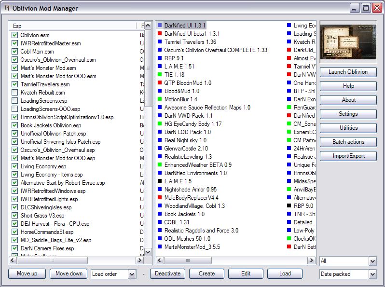Click the blue icon beside Nightshade Armor 0.95
Image resolution: width=385 pixels, height=287 pixels.
(x=160, y=189)
